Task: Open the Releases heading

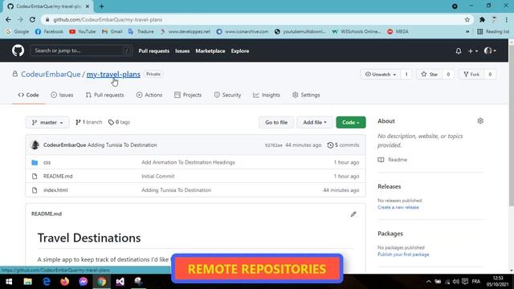Action: pos(389,186)
